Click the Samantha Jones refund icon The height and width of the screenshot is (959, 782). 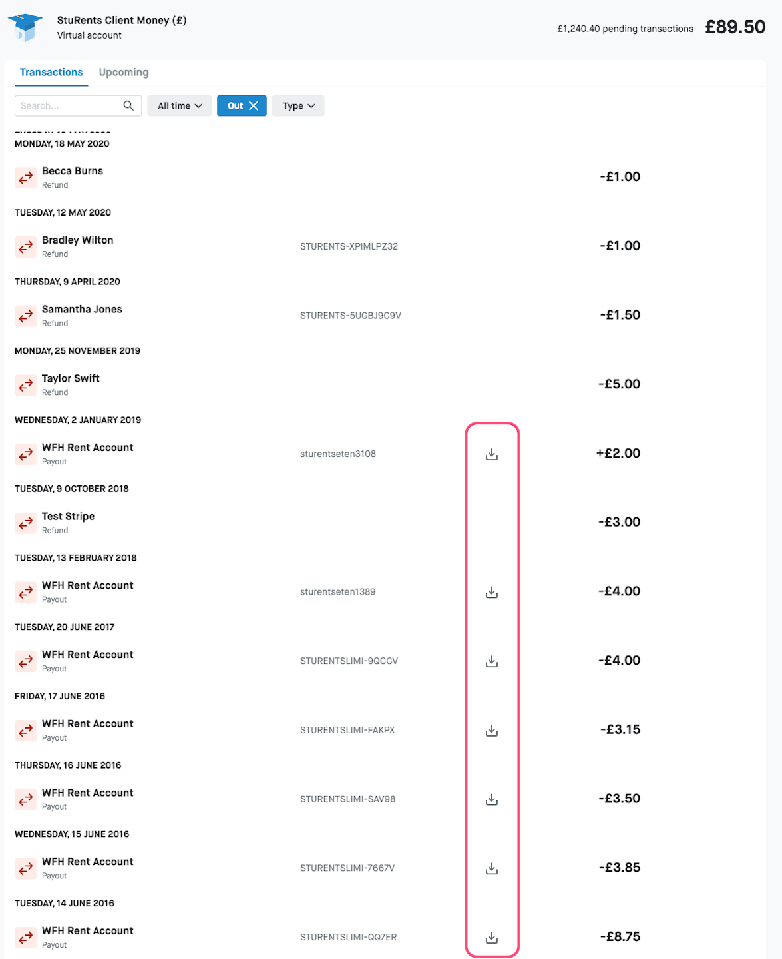[26, 316]
